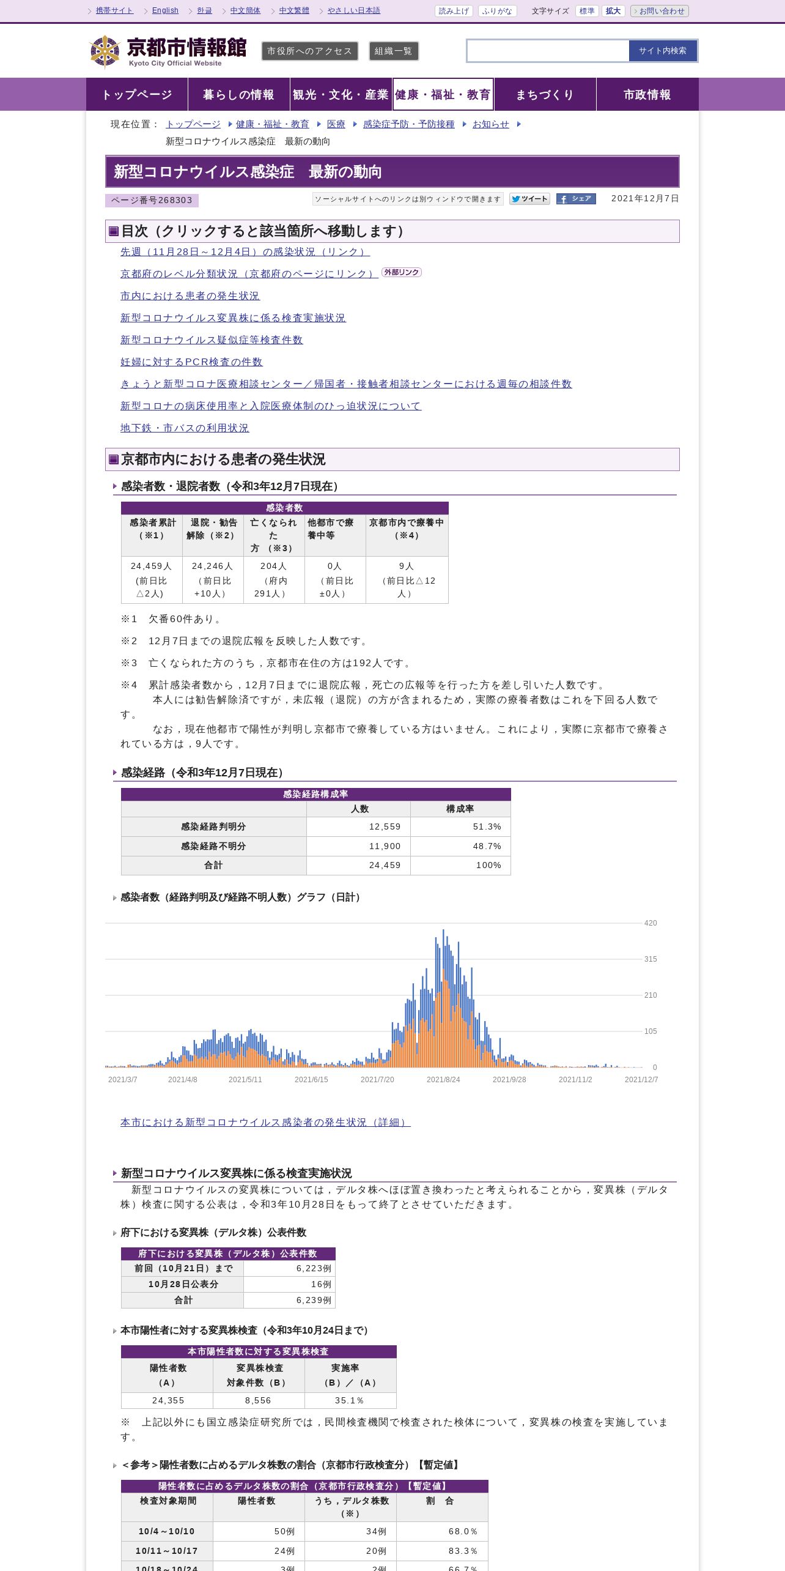The height and width of the screenshot is (1571, 785).
Task: Click the 83.3% 割合 cell
Action: click(x=442, y=1551)
